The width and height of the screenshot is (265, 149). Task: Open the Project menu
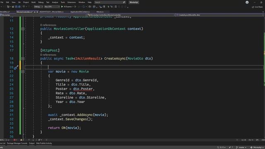coord(26,2)
